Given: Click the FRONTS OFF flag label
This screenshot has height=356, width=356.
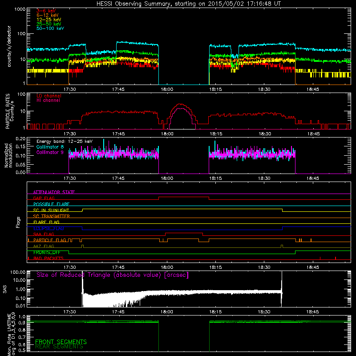Looking at the screenshot, I should point(47,252).
